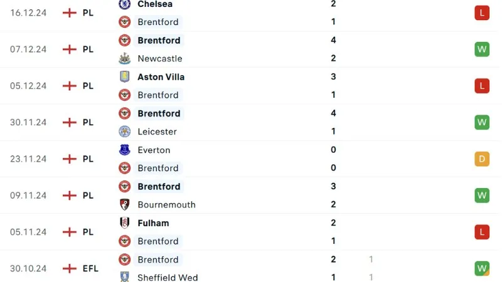Click England flag on the 16.12.24 row
This screenshot has width=502, height=282.
(70, 13)
